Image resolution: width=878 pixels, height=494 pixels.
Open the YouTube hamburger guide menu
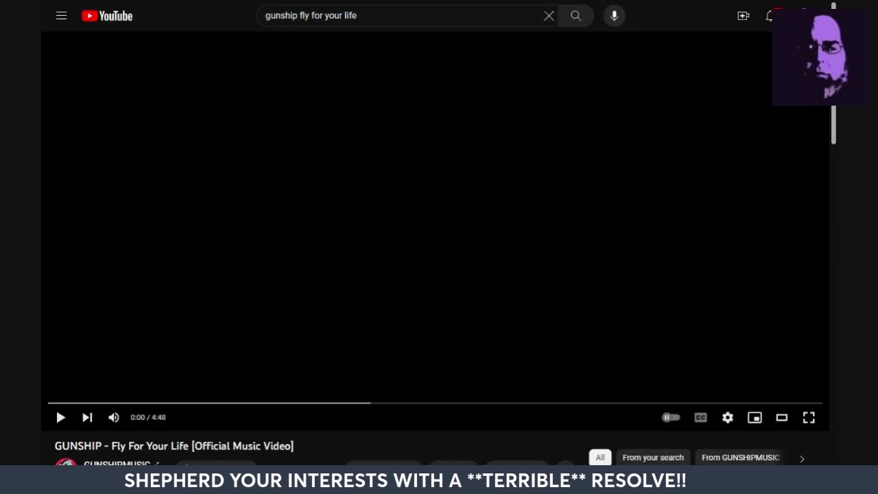[61, 15]
